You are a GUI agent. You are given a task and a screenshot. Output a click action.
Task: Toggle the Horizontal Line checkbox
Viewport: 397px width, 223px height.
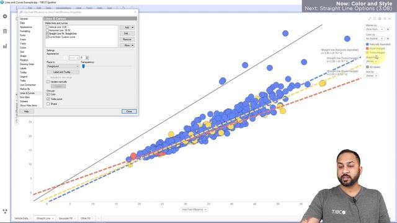click(47, 30)
